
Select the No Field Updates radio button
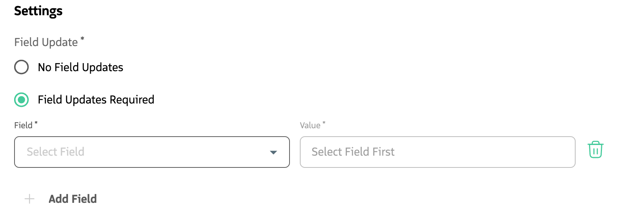click(x=21, y=67)
